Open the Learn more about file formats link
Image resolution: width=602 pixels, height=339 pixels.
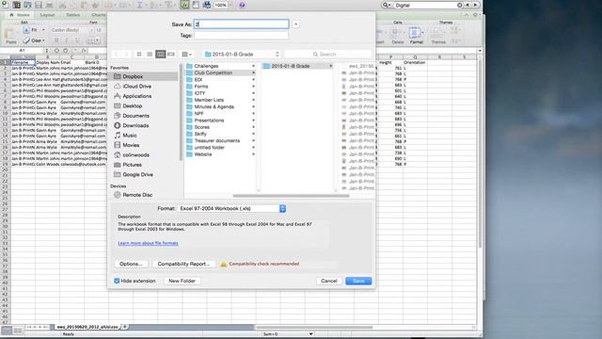click(x=148, y=243)
